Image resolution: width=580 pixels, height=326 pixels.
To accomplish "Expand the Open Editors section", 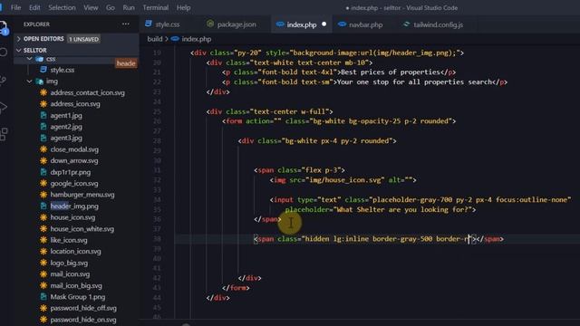I will (43, 39).
